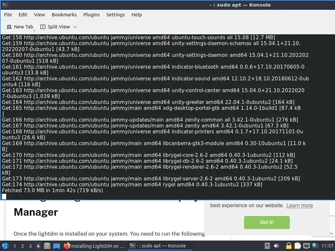Switch to the Firefox 'Installing LightDM' task
335x251 pixels.
pyautogui.click(x=94, y=246)
